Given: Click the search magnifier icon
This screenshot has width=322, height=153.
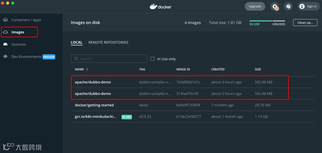Looking at the screenshot, I should coord(76,59).
